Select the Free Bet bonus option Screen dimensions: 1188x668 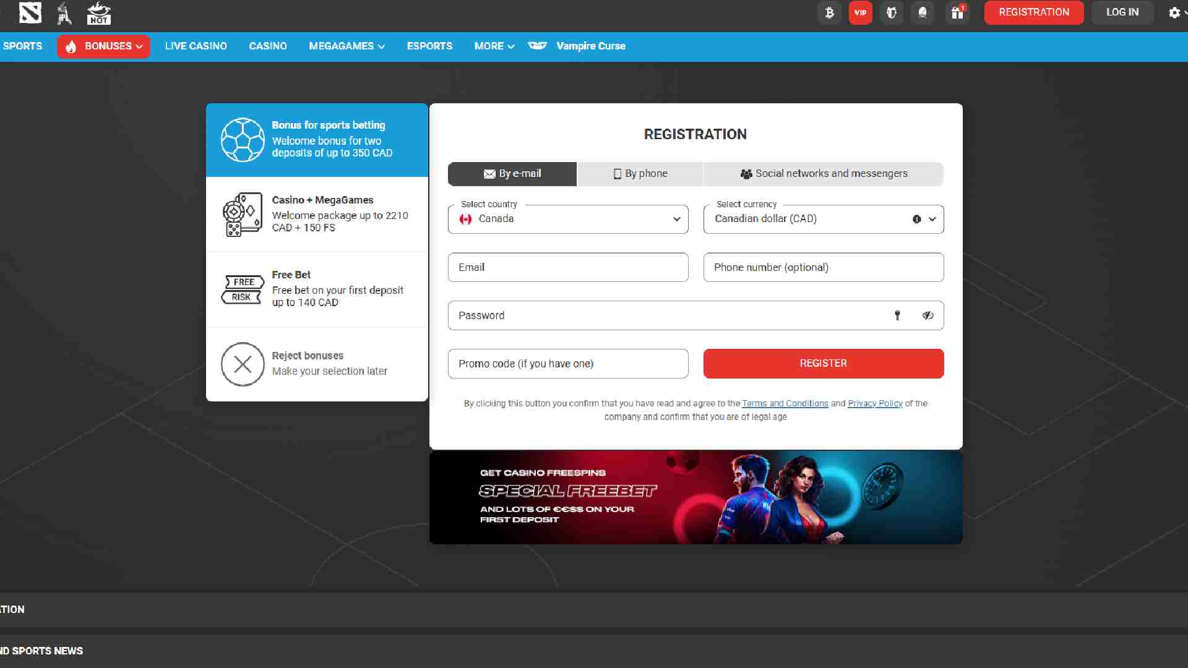click(x=317, y=289)
